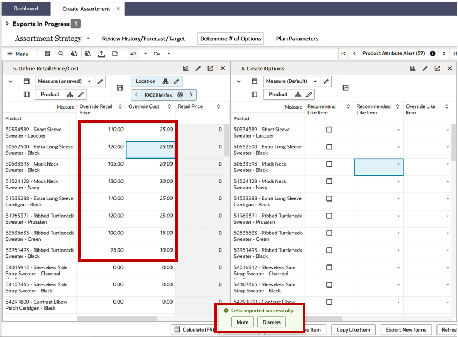The image size is (458, 337).
Task: Click the export/upload icon in the toolbar
Action: 102,53
